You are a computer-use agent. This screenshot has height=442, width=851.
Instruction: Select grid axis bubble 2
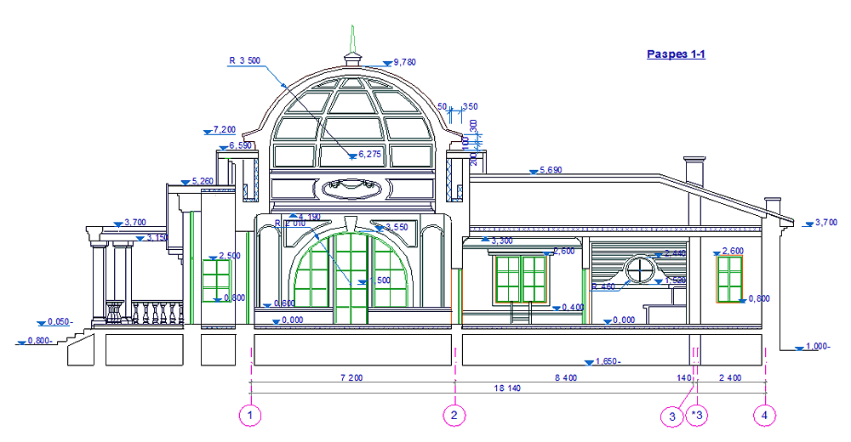pyautogui.click(x=454, y=416)
